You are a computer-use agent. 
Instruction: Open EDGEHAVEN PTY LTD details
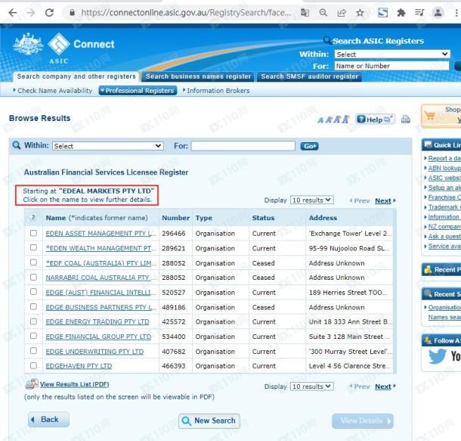coord(79,366)
